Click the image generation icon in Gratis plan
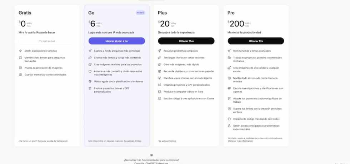The image size is (350, 164). pos(20,68)
